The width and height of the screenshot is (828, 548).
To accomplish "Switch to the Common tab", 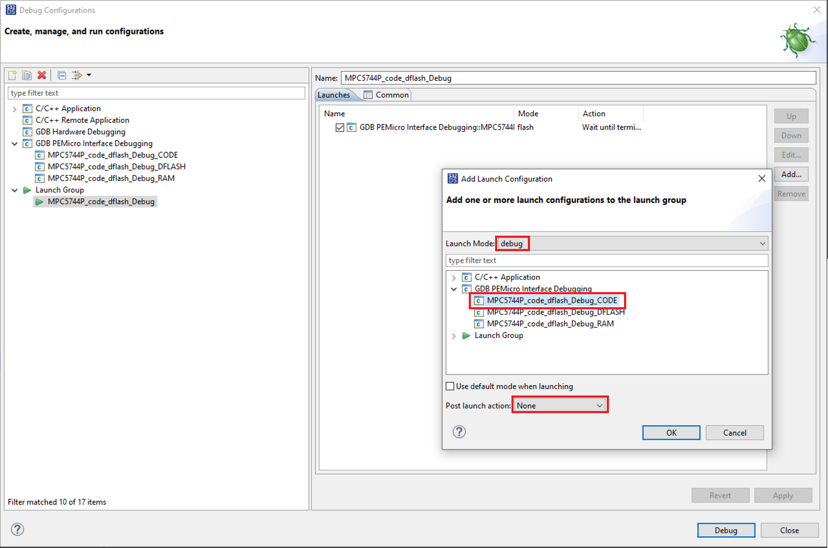I will point(387,95).
